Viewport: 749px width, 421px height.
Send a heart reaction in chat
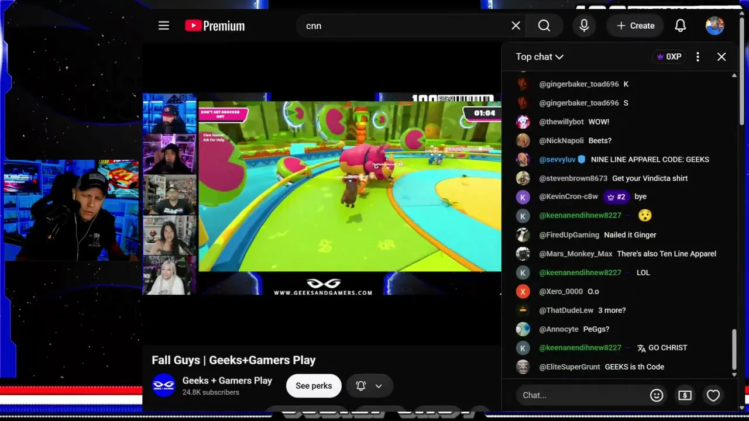click(x=713, y=395)
